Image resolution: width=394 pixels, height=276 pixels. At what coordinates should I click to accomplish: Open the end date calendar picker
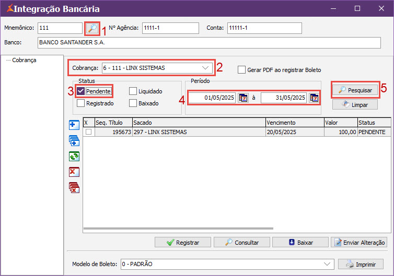click(314, 98)
